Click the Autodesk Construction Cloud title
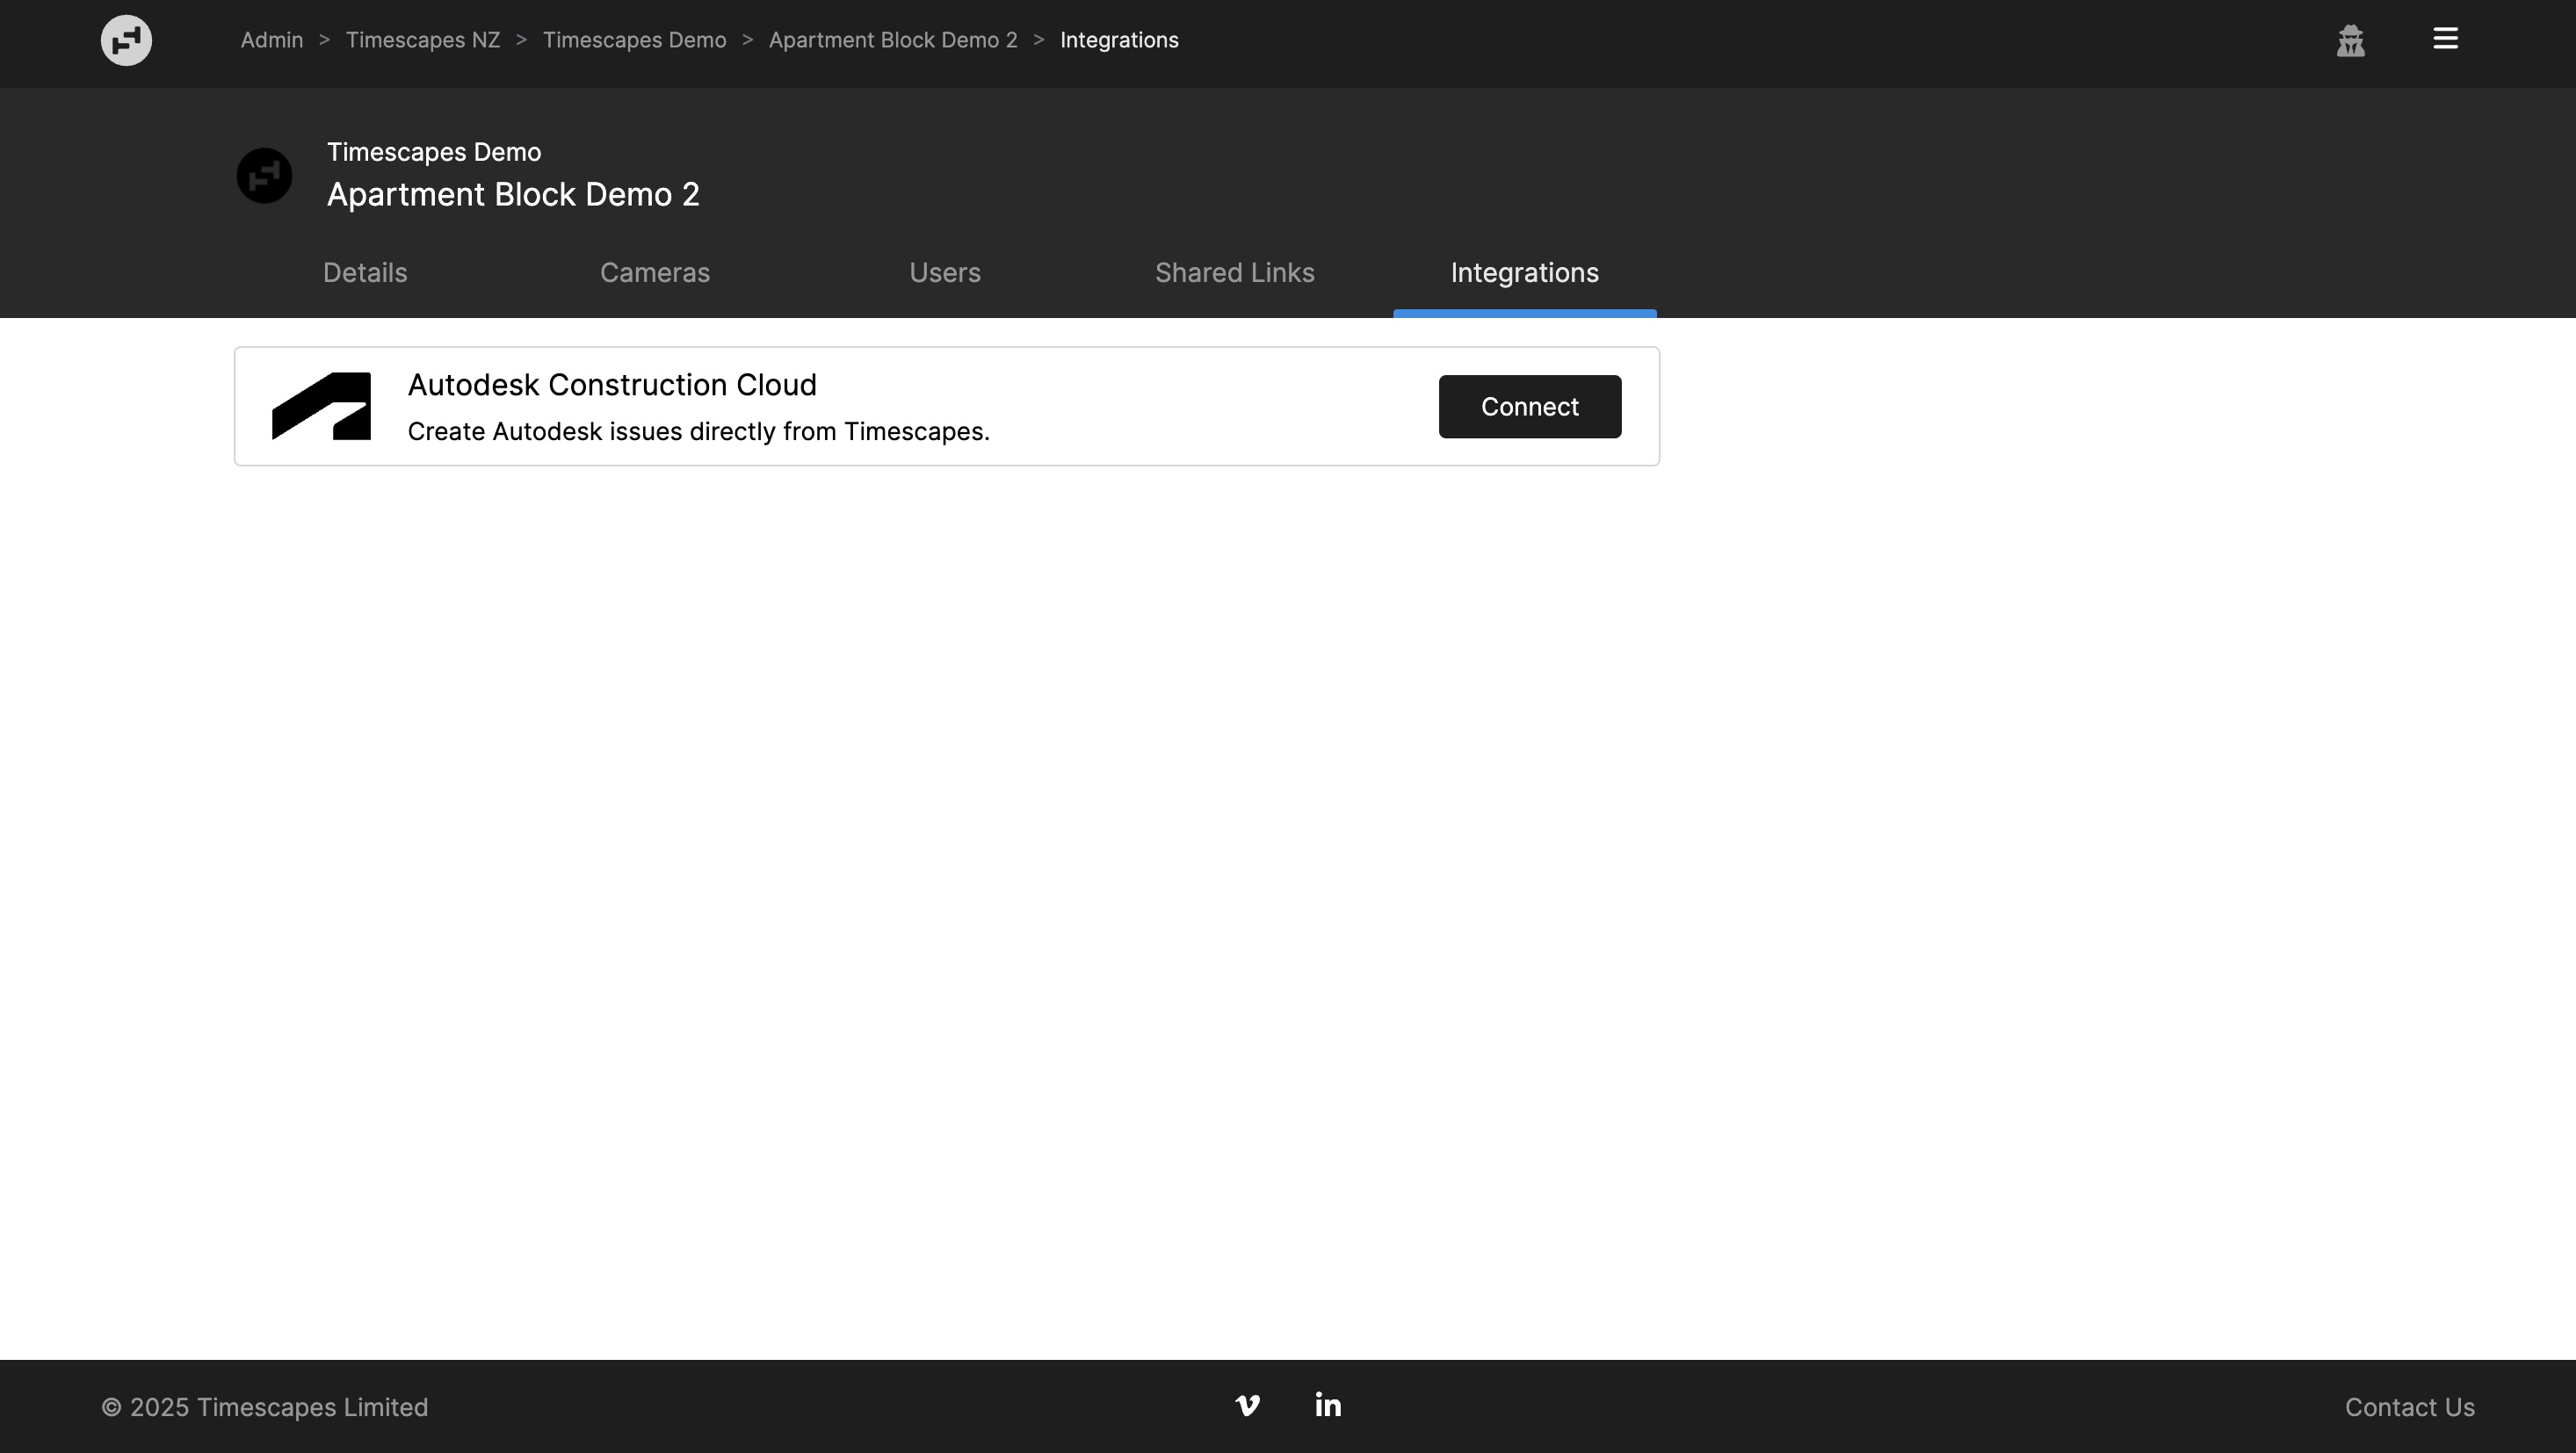The height and width of the screenshot is (1453, 2576). (x=612, y=385)
